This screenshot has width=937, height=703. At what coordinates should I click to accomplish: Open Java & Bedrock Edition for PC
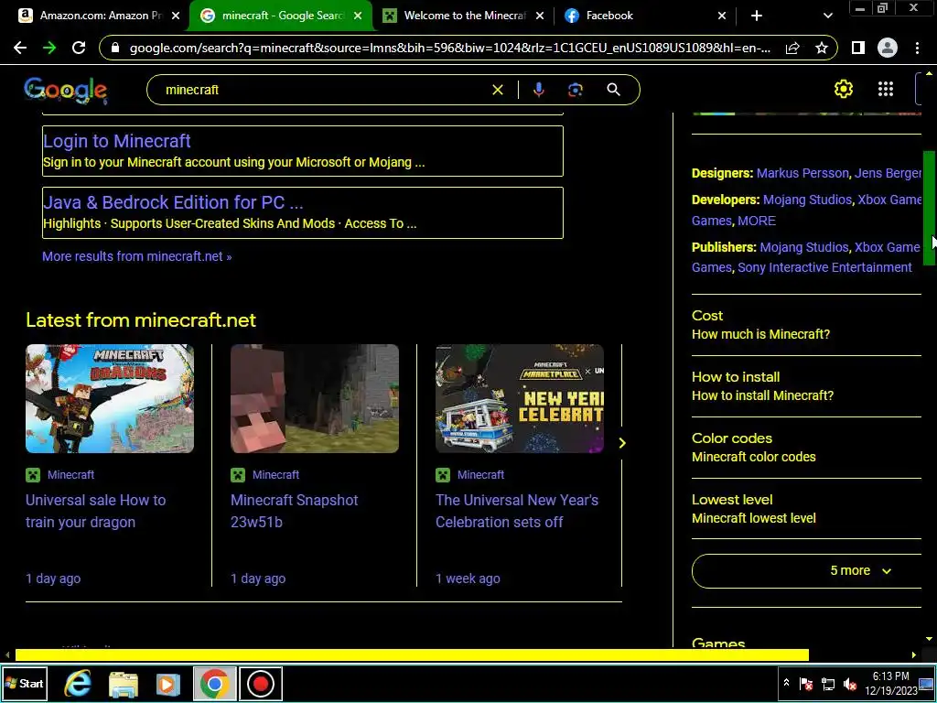tap(173, 202)
